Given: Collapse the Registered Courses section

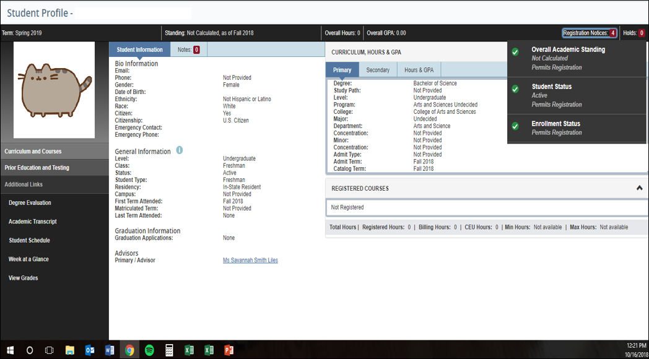Looking at the screenshot, I should pos(639,188).
